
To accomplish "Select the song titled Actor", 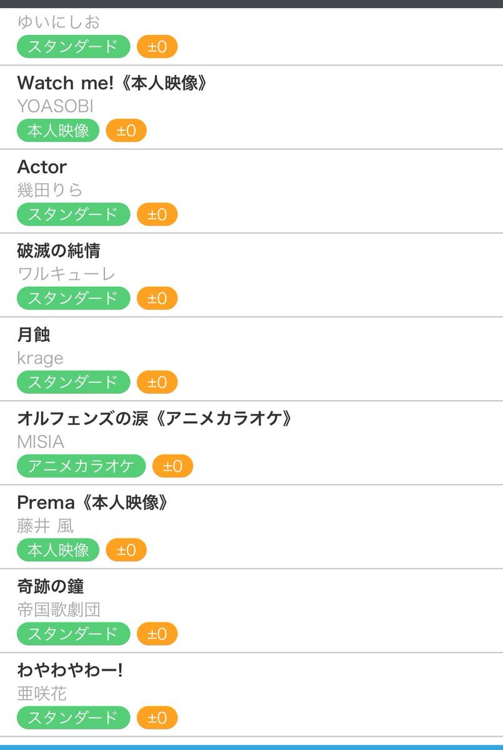I will (42, 167).
